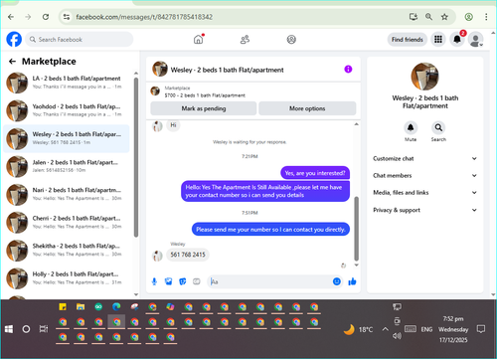Open the notifications bell with red badge
The height and width of the screenshot is (359, 497).
[x=457, y=40]
